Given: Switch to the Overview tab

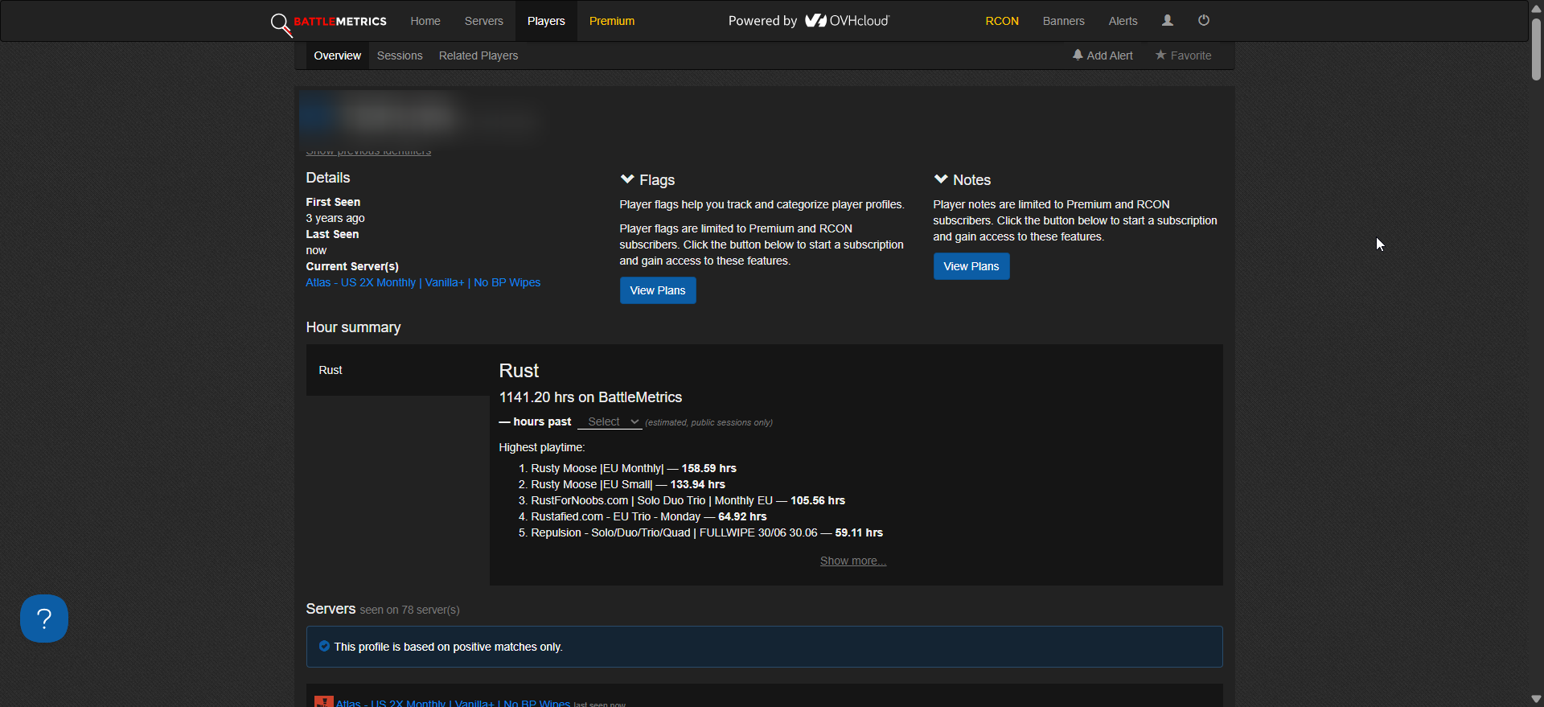Looking at the screenshot, I should pyautogui.click(x=338, y=55).
